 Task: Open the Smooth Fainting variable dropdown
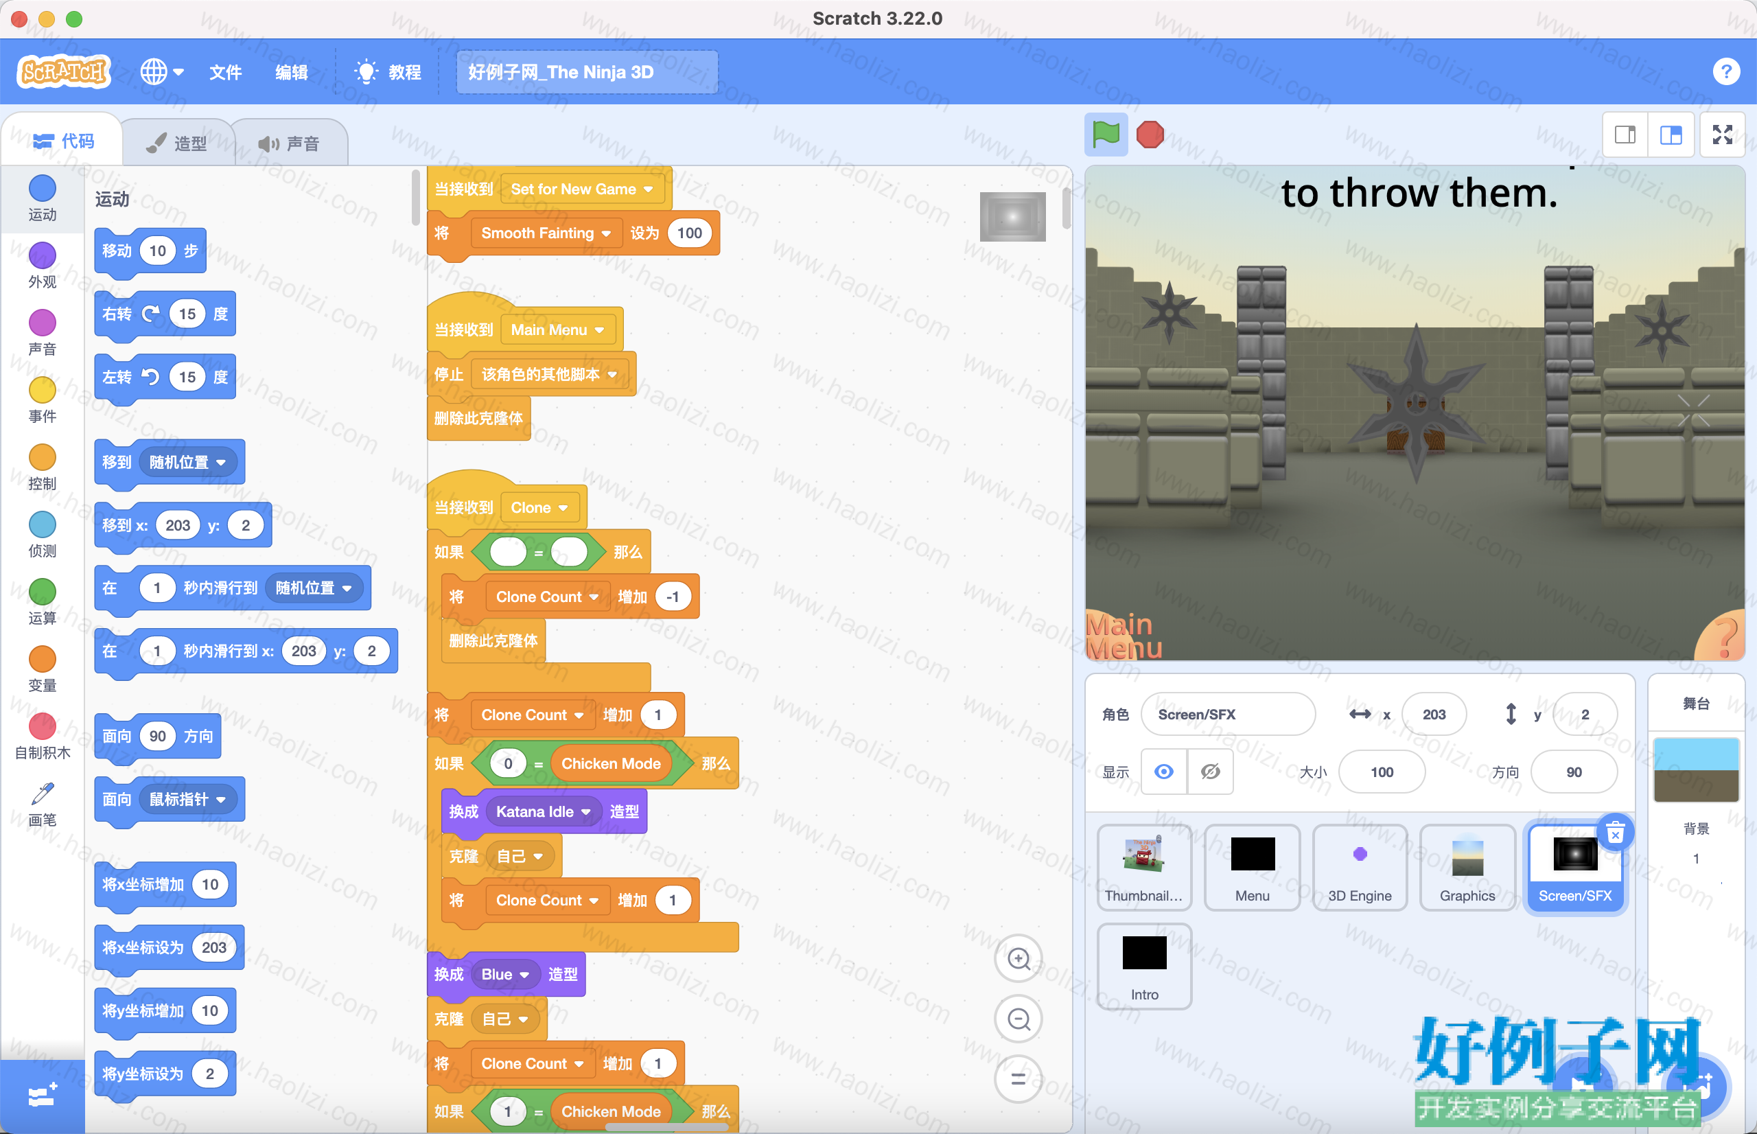tap(546, 233)
